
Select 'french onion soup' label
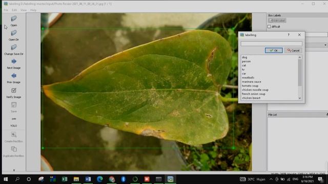254,94
